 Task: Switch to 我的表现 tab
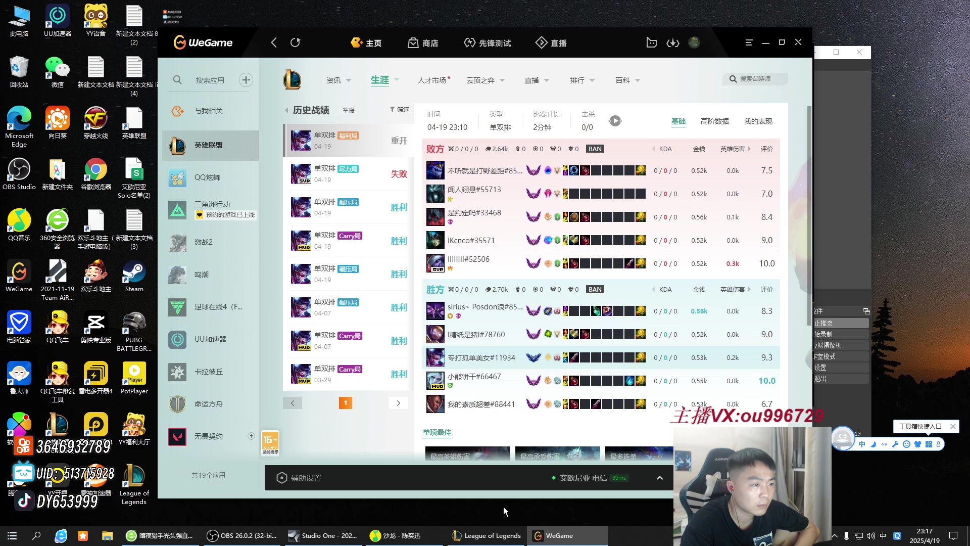point(758,121)
